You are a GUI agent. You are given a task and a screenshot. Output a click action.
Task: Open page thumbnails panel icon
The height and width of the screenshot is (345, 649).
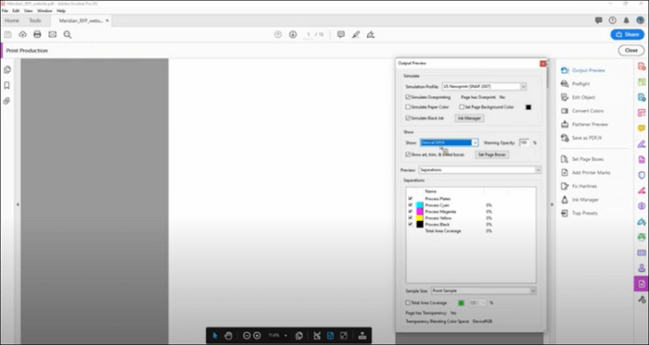(7, 69)
